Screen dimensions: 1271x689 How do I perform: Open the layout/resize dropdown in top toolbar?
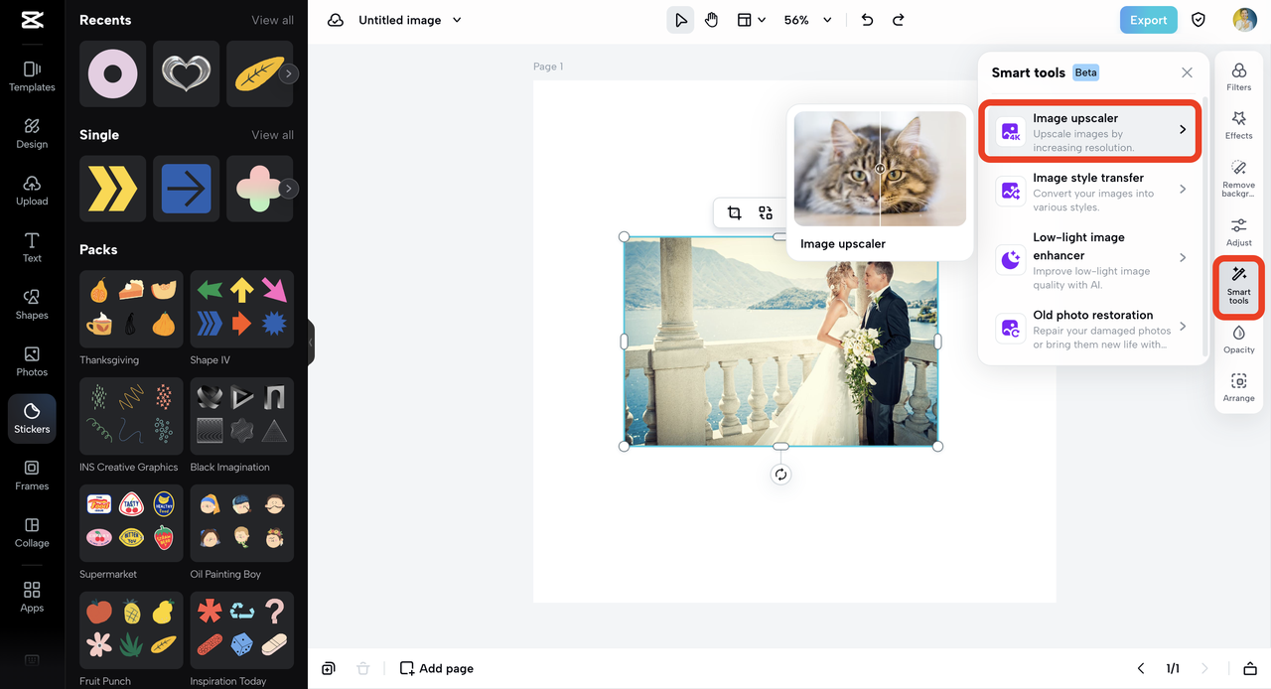752,20
